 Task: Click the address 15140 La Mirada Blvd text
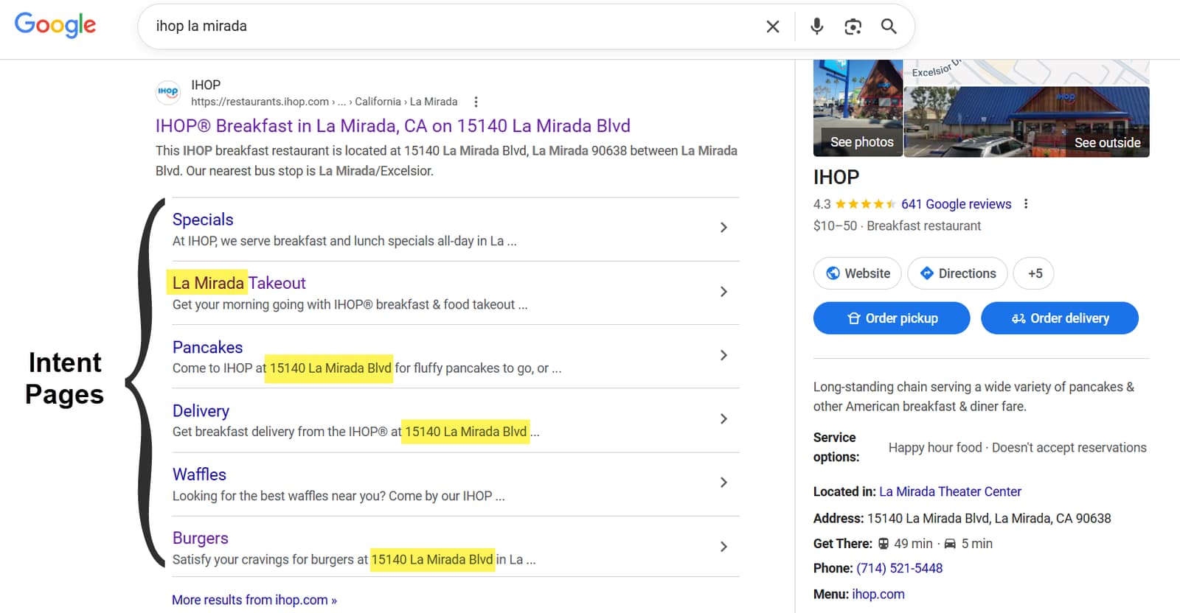989,519
